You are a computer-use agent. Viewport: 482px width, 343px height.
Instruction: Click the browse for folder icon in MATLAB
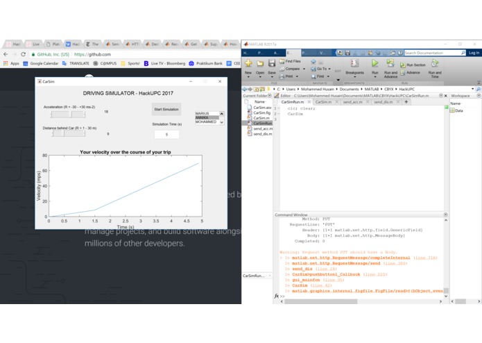(262, 89)
